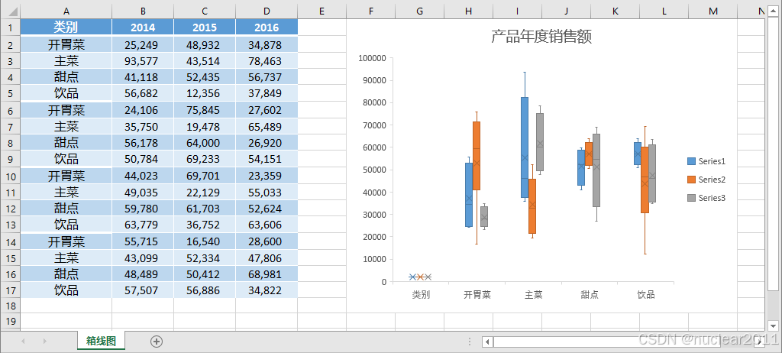Click the vertical scrollbar down arrow
This screenshot has width=782, height=353.
click(774, 325)
